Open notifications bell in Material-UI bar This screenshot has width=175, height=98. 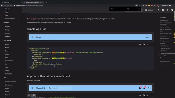pyautogui.click(x=144, y=88)
